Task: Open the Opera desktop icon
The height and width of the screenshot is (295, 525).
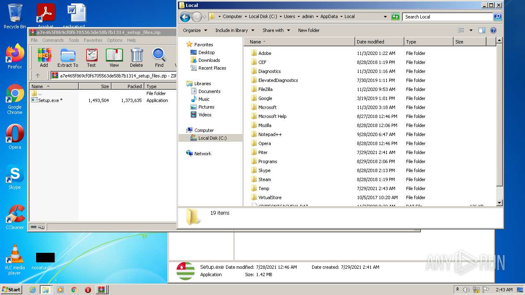Action: coord(15,137)
